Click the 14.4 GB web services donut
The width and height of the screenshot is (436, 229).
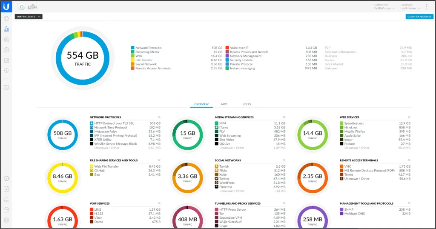(313, 135)
